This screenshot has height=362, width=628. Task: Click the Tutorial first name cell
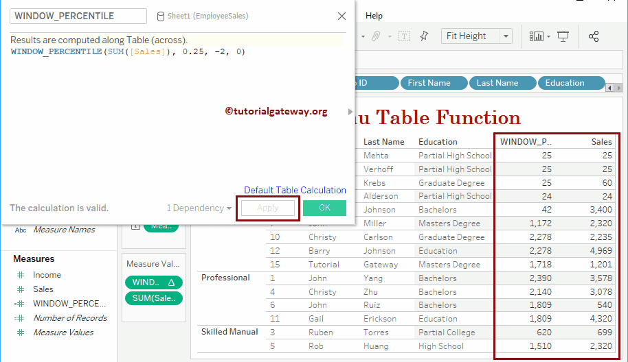click(324, 265)
